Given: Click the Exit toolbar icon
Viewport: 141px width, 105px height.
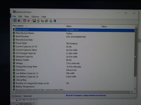Looking at the screenshot, I should pyautogui.click(x=55, y=21).
